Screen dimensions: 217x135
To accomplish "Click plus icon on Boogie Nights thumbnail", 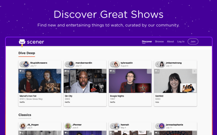I will [149, 71].
